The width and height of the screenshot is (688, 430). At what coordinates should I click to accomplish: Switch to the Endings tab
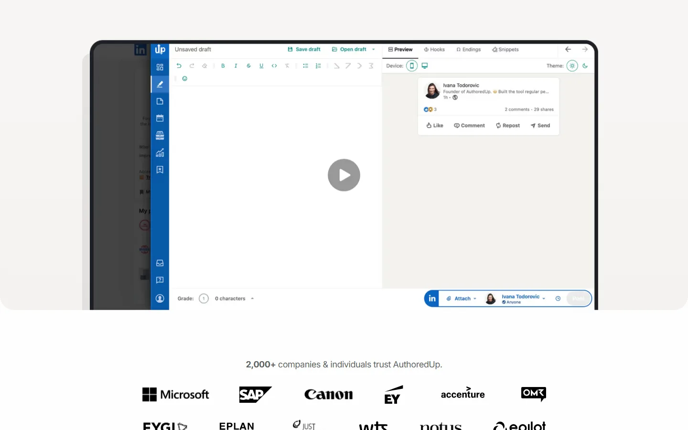click(469, 50)
